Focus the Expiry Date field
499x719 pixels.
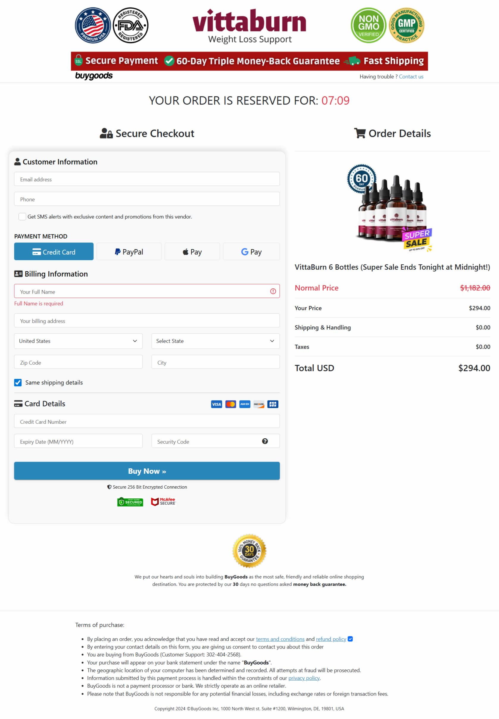78,441
